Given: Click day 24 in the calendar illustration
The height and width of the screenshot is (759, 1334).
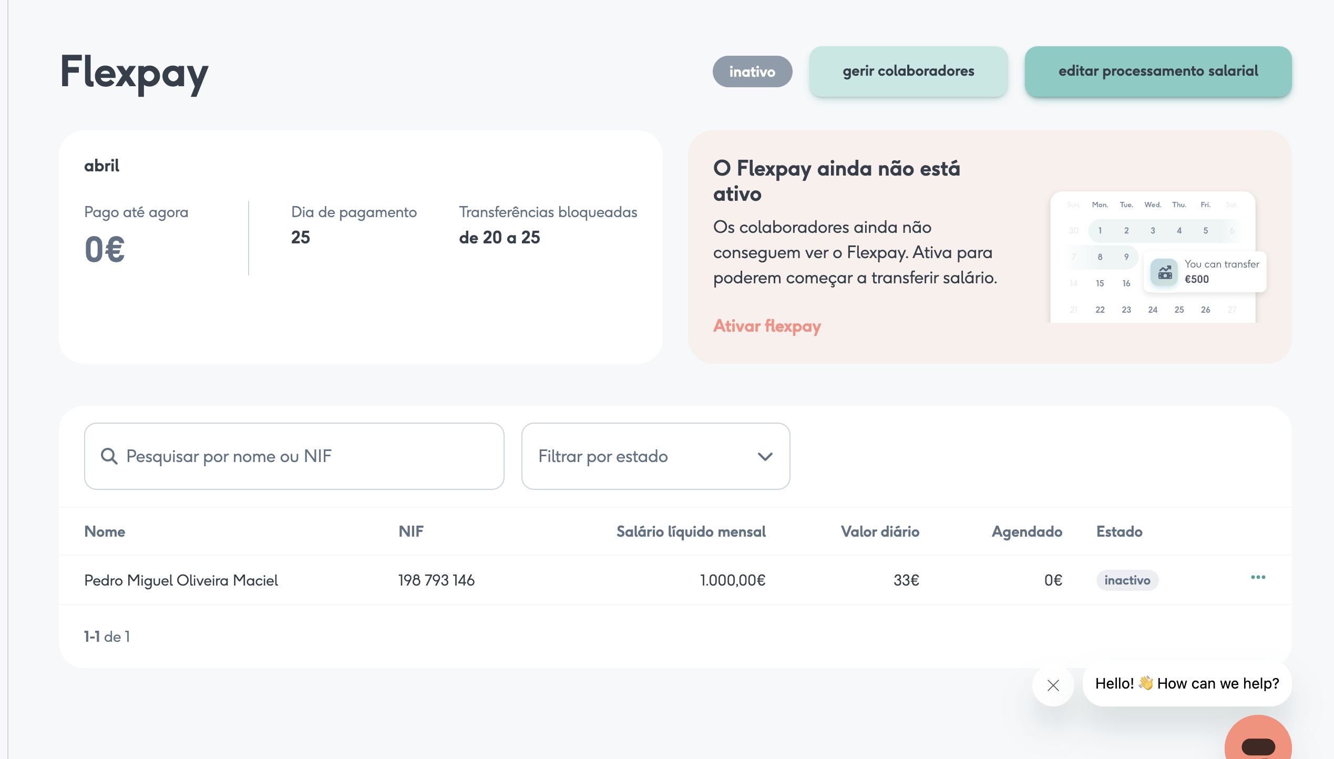Looking at the screenshot, I should click(x=1153, y=310).
